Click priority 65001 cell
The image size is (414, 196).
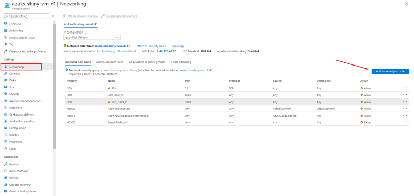coord(71,116)
